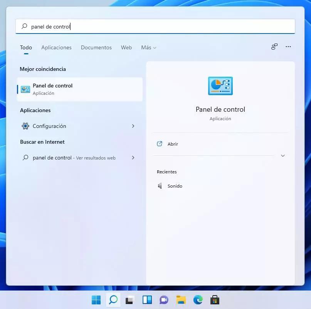The height and width of the screenshot is (309, 311).
Task: Open Widgets from the taskbar
Action: (x=147, y=300)
